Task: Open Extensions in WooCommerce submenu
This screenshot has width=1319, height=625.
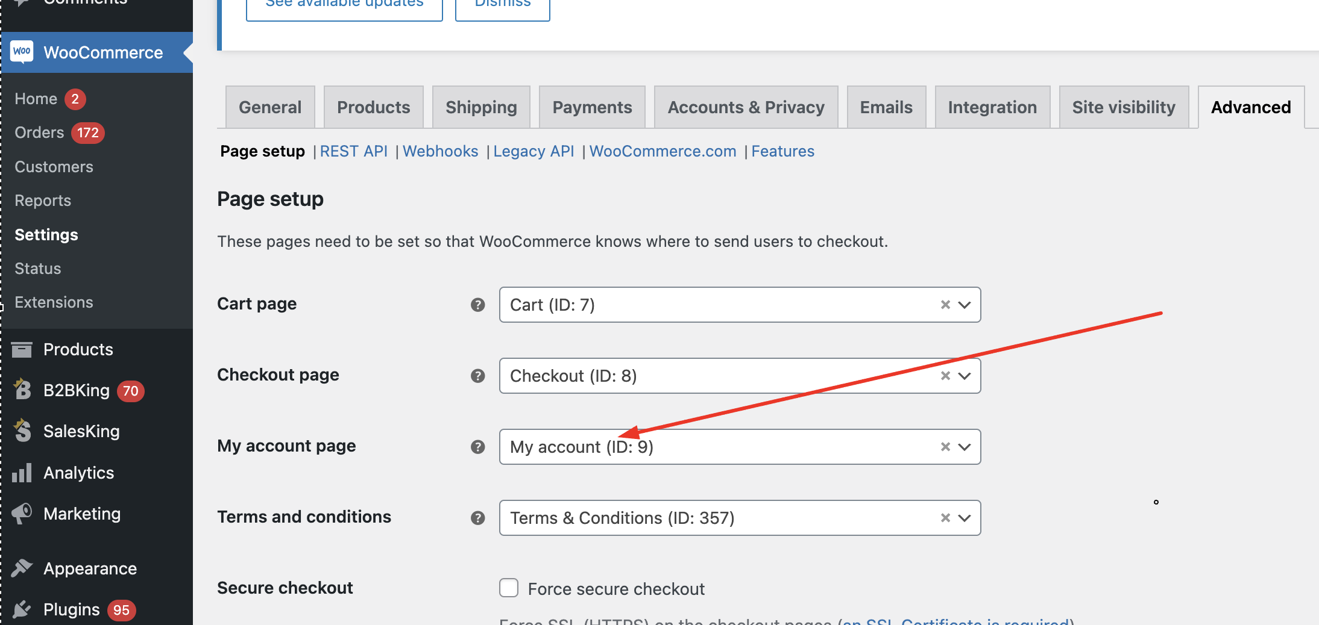Action: [x=54, y=302]
